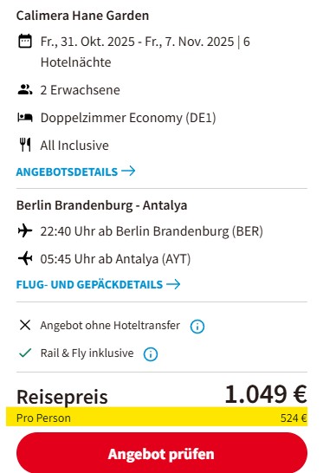Click the X icon for no hotel transfer
323x473 pixels.
click(25, 325)
